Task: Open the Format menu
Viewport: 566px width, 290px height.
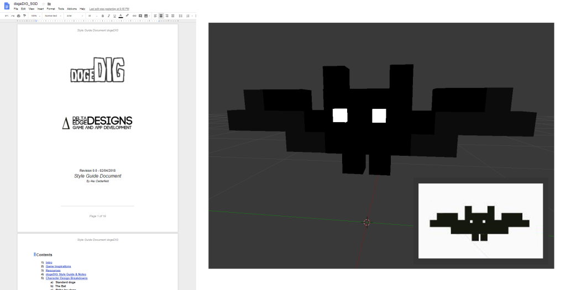Action: tap(51, 9)
